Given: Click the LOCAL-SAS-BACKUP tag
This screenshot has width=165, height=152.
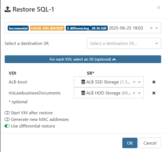Looking at the screenshot, I should [47, 28].
